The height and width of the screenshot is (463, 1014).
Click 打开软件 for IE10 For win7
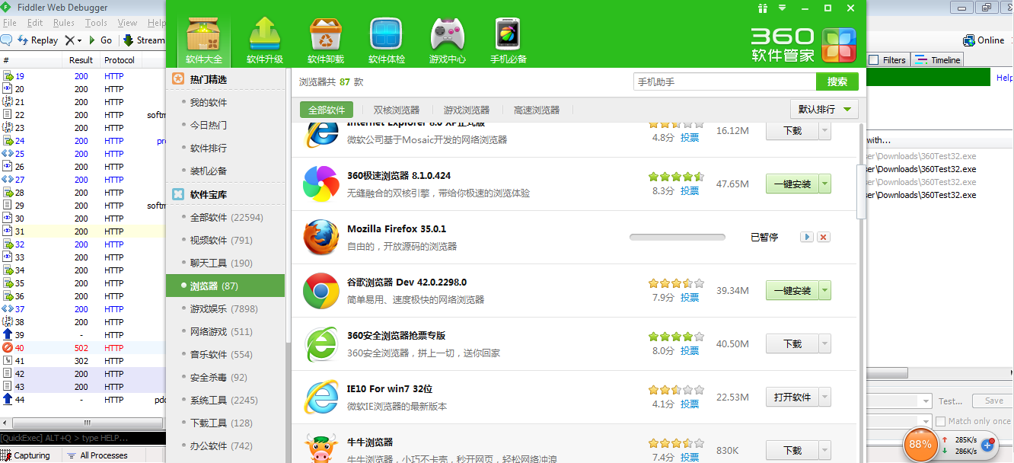792,397
